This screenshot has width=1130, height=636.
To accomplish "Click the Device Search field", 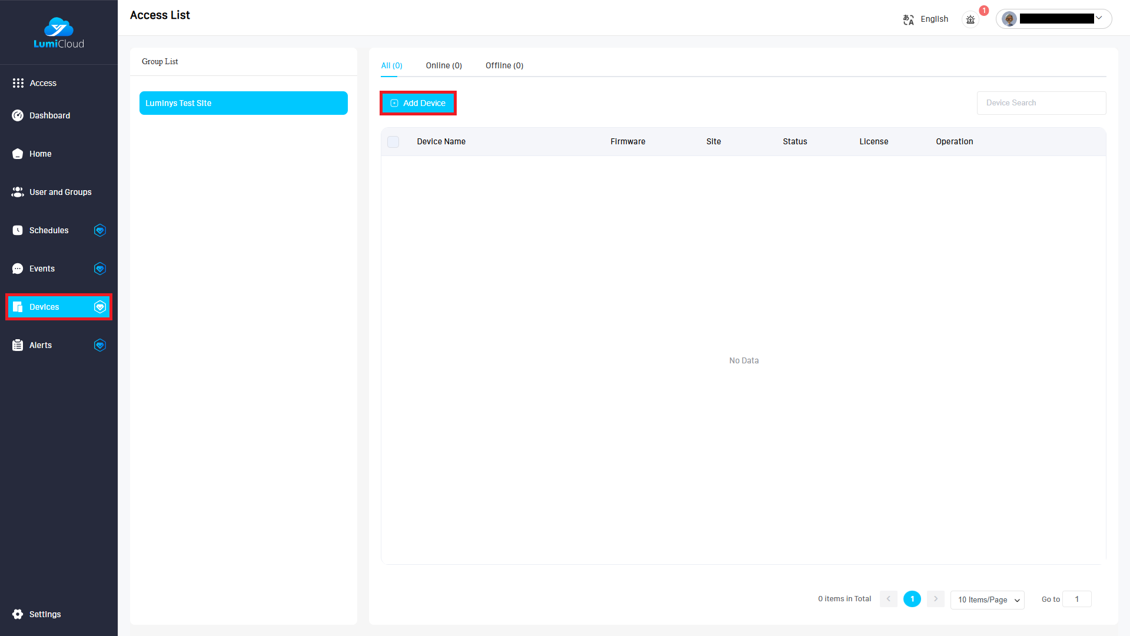I will click(x=1041, y=103).
